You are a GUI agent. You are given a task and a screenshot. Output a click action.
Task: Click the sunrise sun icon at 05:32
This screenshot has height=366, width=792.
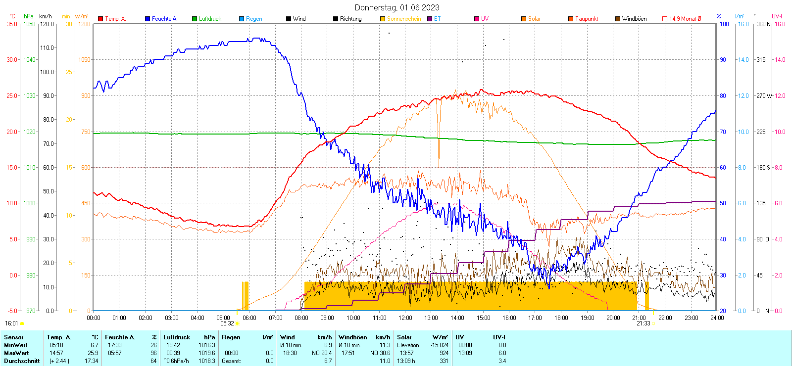click(237, 323)
